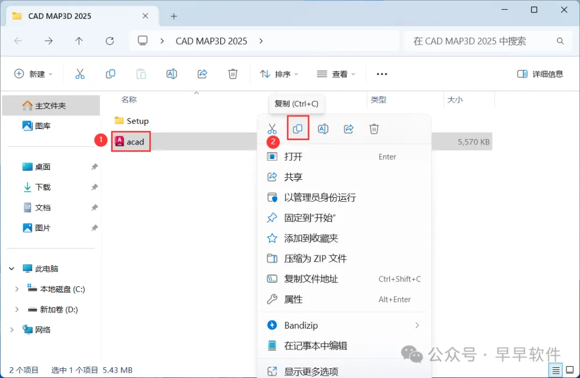Select 网络 label in the sidebar

click(x=42, y=330)
